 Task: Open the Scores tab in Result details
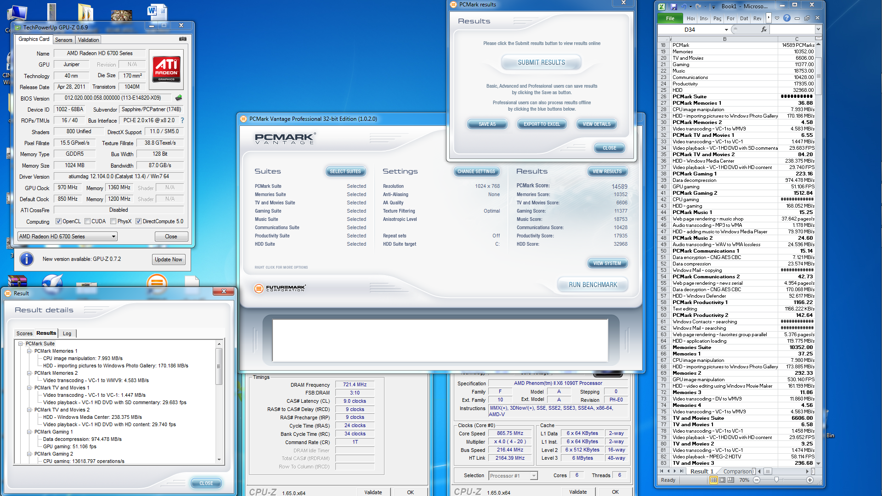pyautogui.click(x=24, y=333)
